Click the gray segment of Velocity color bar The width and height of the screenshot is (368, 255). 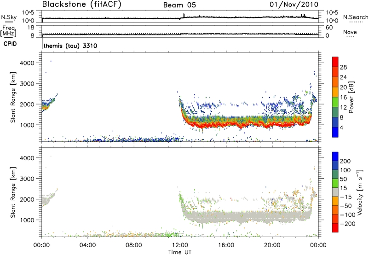click(x=335, y=192)
